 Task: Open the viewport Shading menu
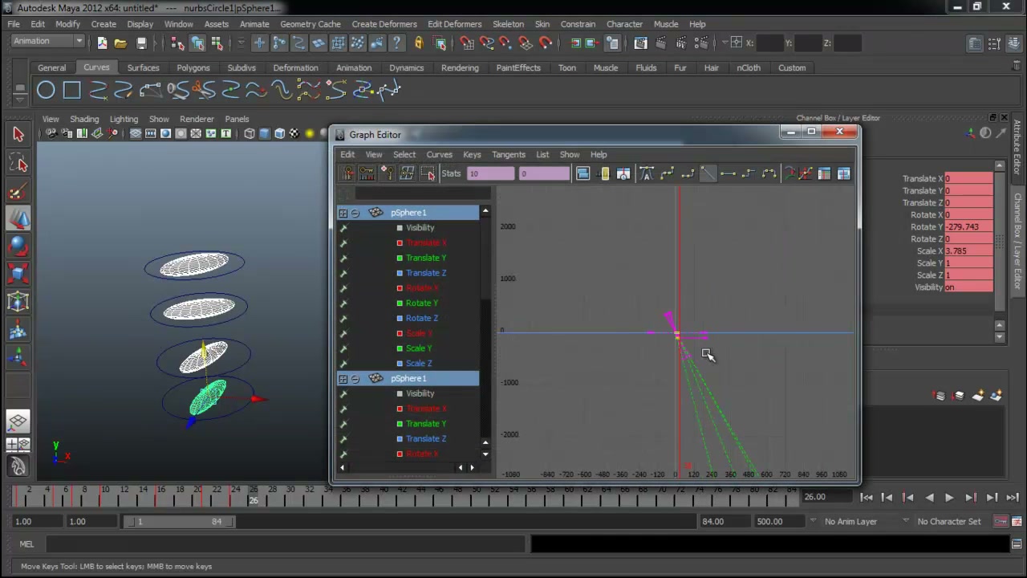pos(84,119)
